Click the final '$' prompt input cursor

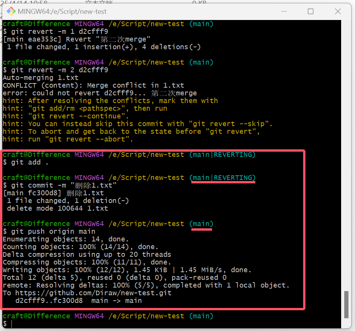coord(11,324)
